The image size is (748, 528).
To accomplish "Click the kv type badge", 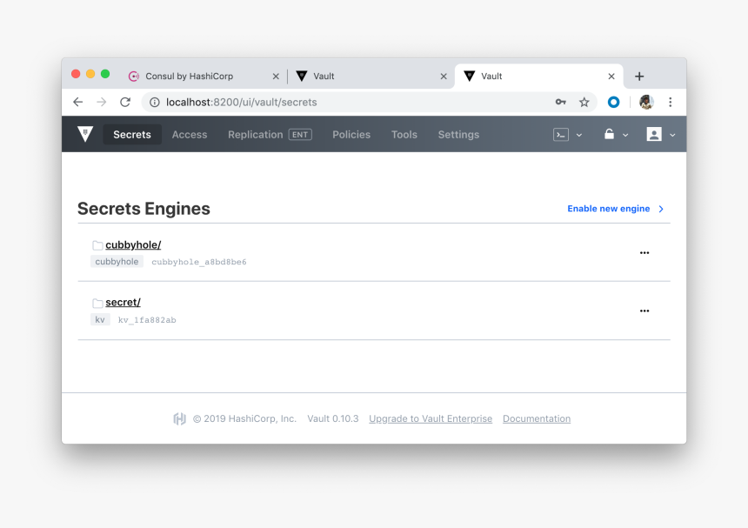I will click(100, 319).
